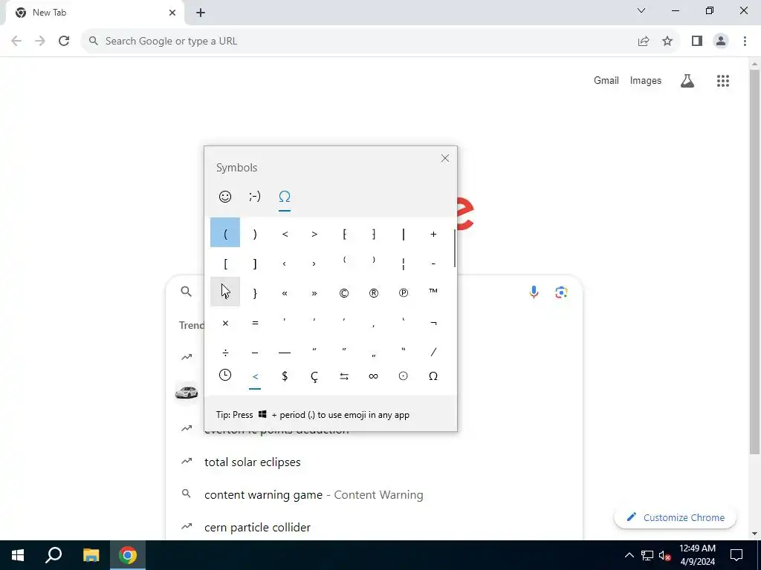
Task: Open the Images link
Action: 646,80
